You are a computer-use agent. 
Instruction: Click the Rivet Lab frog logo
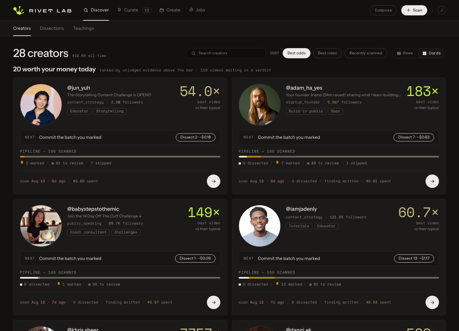point(19,10)
